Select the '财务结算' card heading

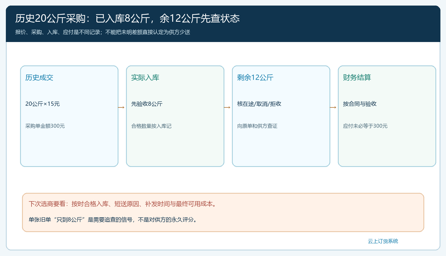(x=357, y=78)
